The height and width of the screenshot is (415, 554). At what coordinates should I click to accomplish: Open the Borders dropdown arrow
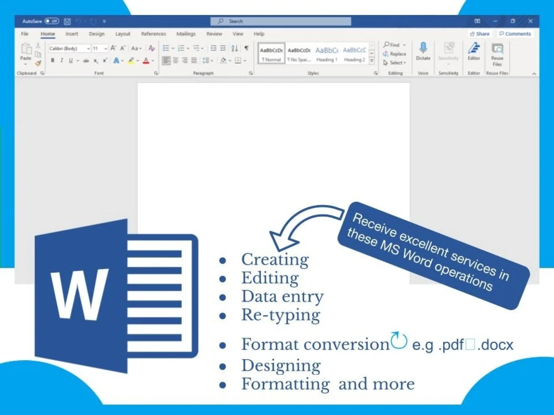click(x=245, y=61)
